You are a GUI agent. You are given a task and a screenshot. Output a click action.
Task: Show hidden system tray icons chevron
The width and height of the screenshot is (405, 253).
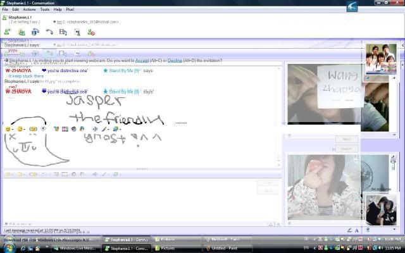(315, 248)
